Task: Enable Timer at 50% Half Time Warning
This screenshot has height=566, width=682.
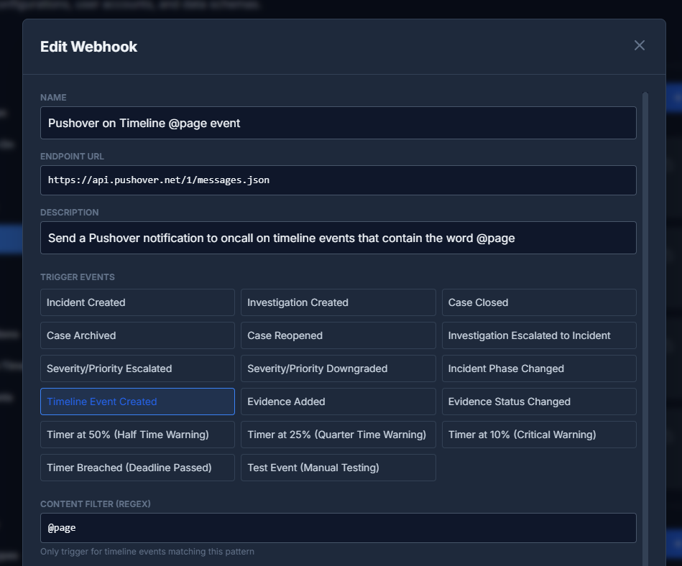Action: pyautogui.click(x=137, y=435)
